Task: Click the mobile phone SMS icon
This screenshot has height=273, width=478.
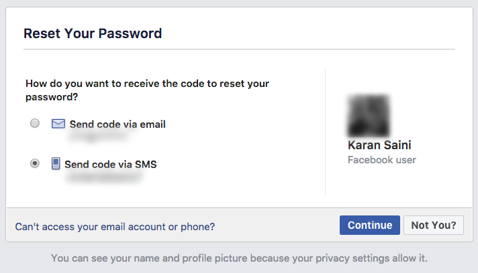Action: click(x=56, y=163)
